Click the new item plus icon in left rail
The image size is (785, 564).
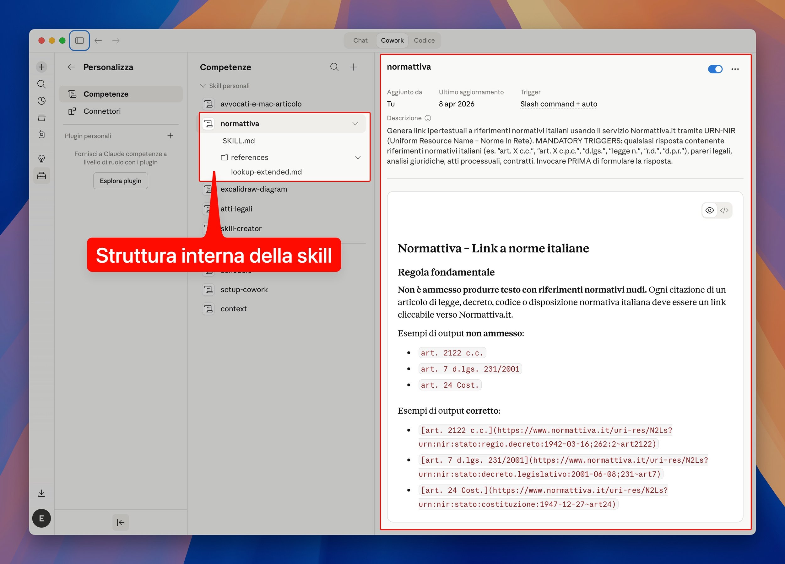coord(41,67)
